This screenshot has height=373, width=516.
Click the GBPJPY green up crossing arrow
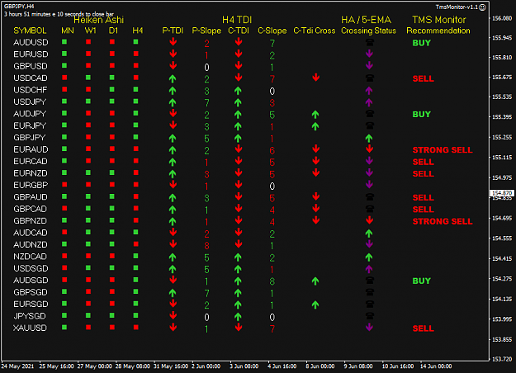[369, 138]
